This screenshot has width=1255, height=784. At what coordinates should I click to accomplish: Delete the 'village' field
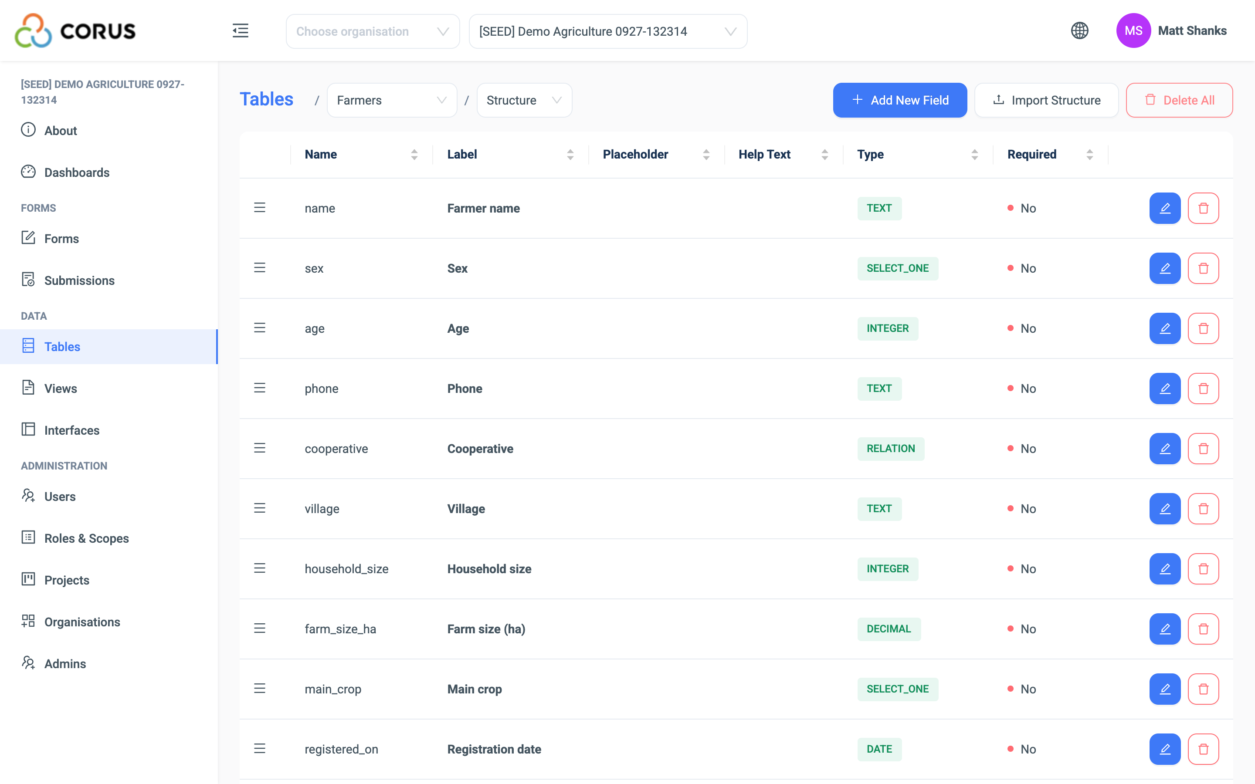1203,509
